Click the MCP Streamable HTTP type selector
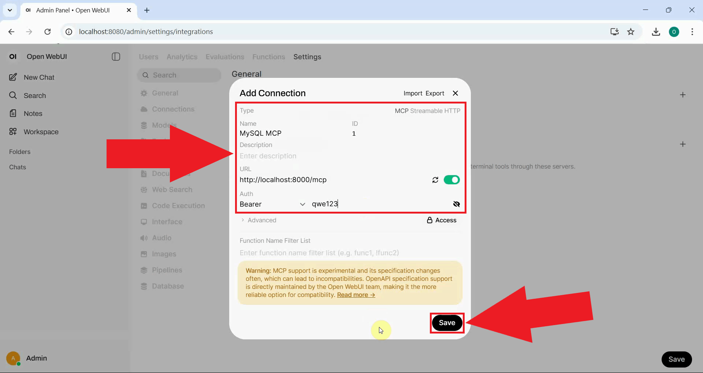Screen dimensions: 703x373 tap(427, 111)
